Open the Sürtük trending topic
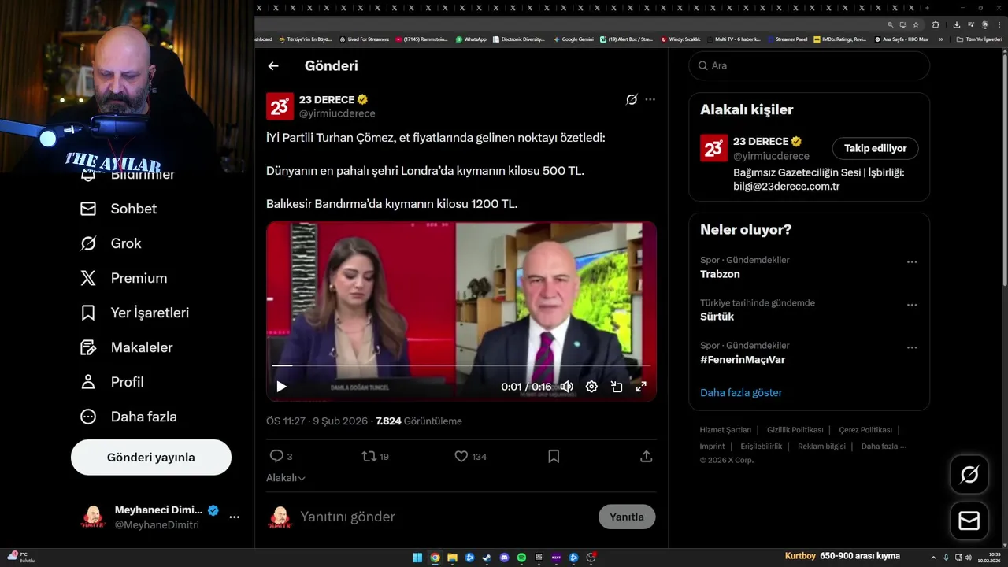 click(717, 317)
